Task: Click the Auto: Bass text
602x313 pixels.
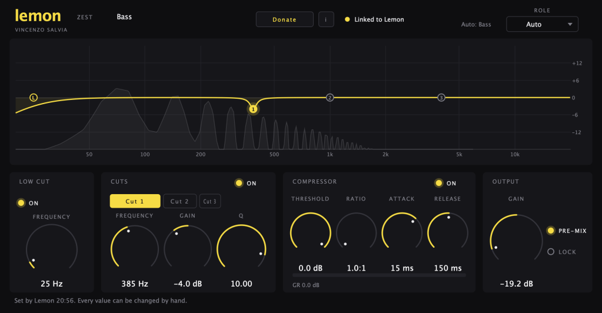Action: pyautogui.click(x=476, y=24)
